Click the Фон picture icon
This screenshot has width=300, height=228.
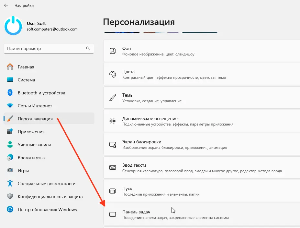coord(113,51)
